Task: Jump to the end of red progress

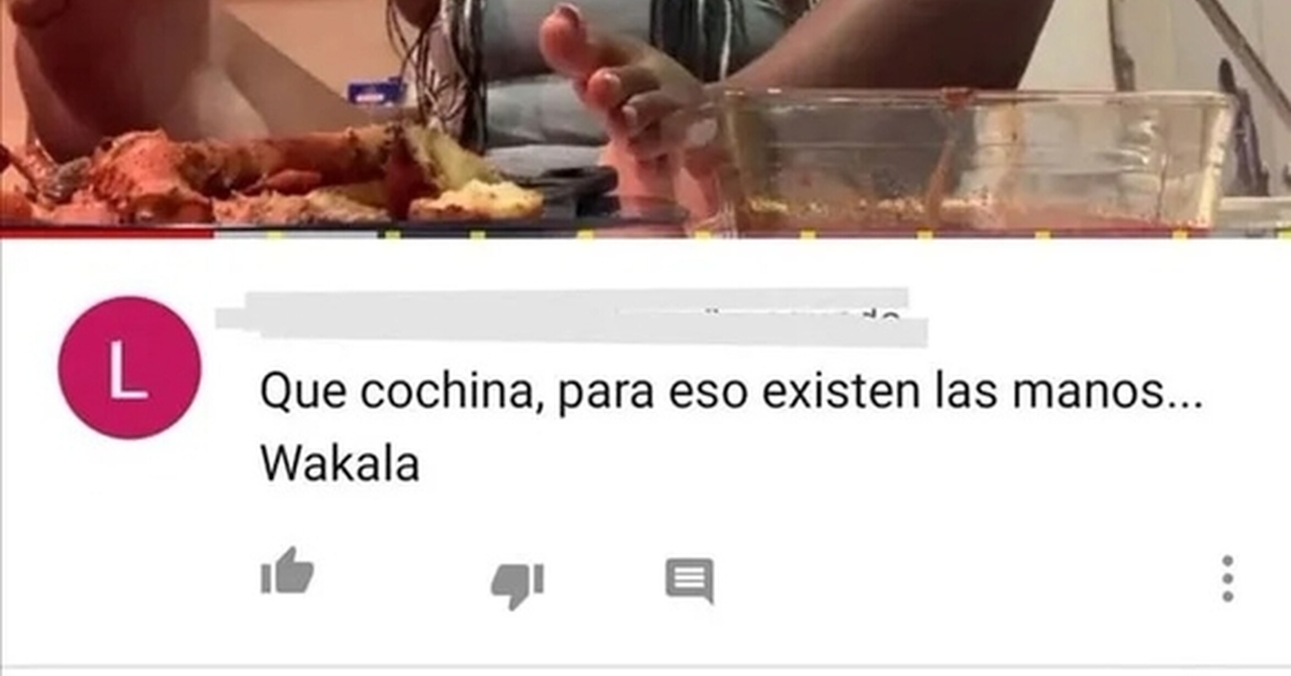Action: [x=212, y=234]
